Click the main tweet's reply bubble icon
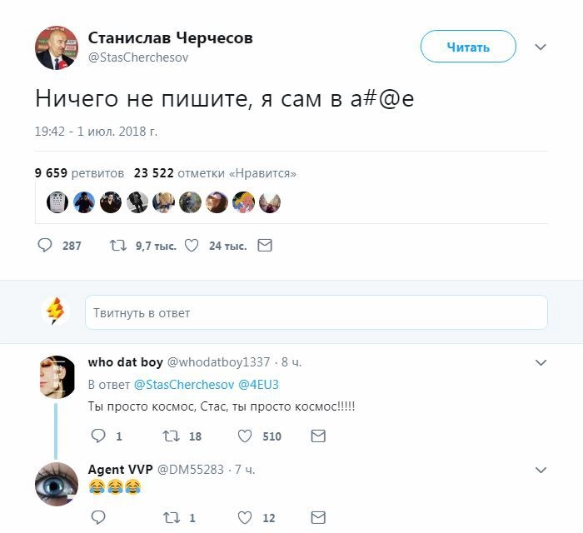This screenshot has height=533, width=583. tap(45, 246)
